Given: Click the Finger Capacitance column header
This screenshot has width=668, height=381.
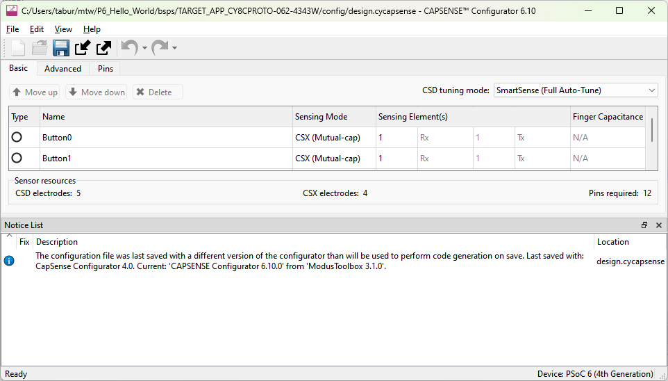Looking at the screenshot, I should tap(608, 117).
